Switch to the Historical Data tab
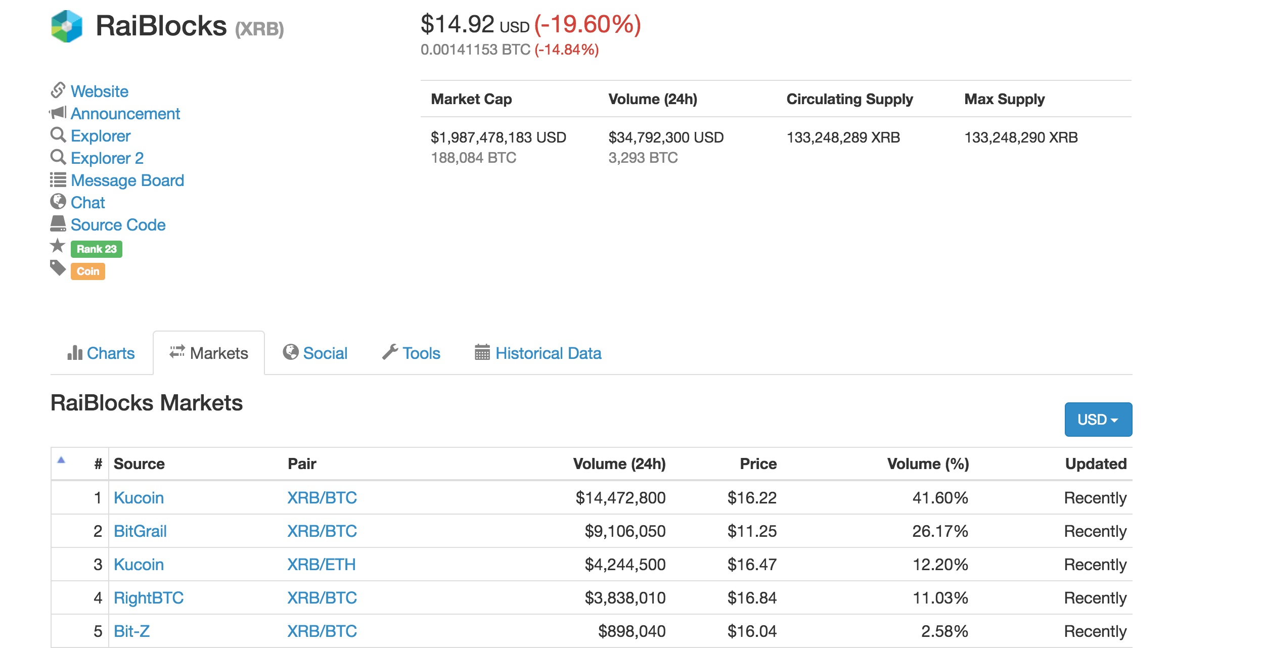Image resolution: width=1263 pixels, height=648 pixels. (x=546, y=352)
